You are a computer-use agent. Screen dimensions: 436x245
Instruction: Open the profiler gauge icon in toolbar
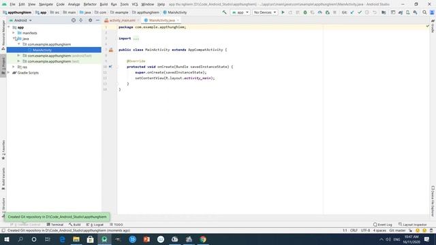(320, 12)
